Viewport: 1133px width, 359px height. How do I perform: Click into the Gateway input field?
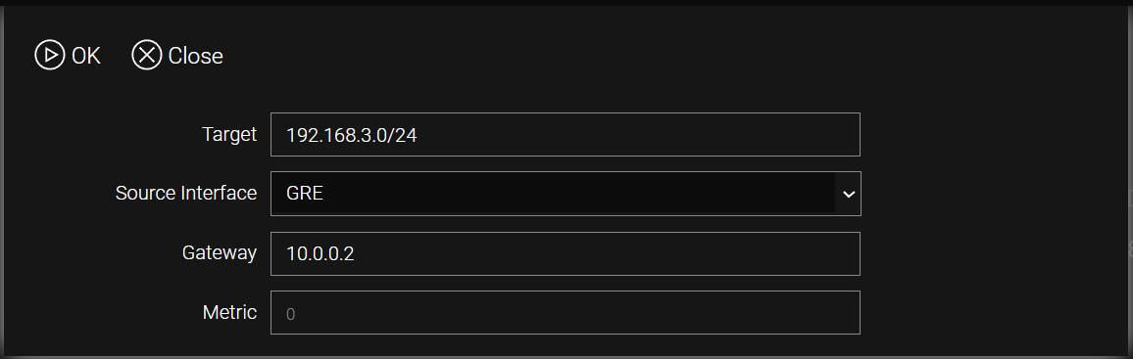(566, 253)
